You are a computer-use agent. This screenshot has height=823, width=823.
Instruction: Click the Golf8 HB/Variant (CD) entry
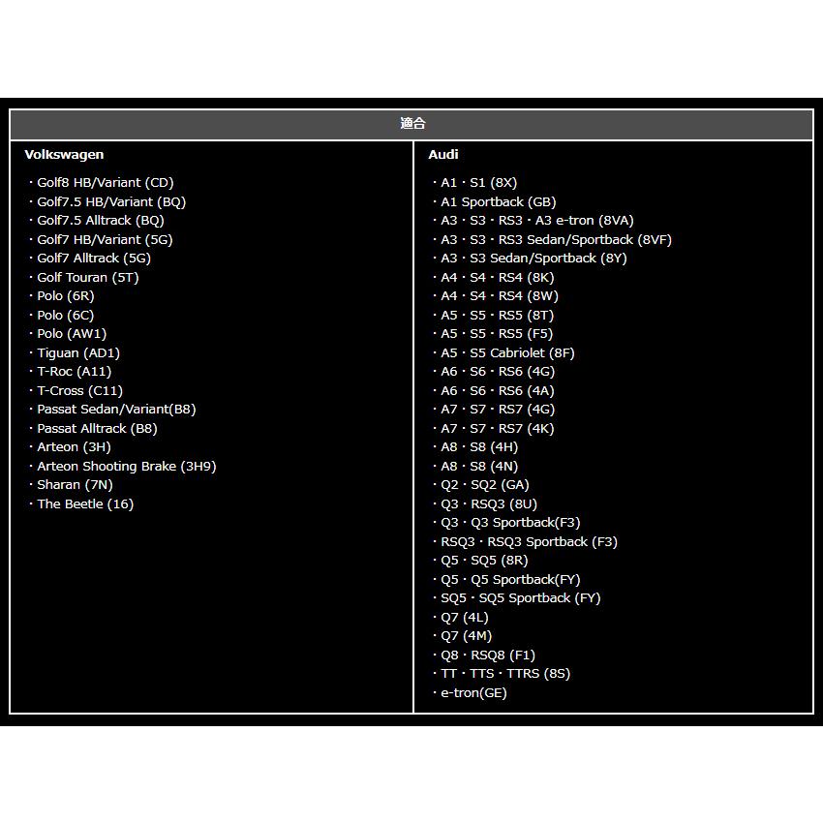click(x=105, y=183)
